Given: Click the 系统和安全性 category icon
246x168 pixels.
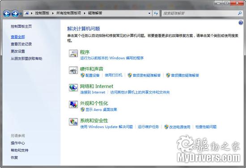Looking at the screenshot, I should click(x=73, y=122).
